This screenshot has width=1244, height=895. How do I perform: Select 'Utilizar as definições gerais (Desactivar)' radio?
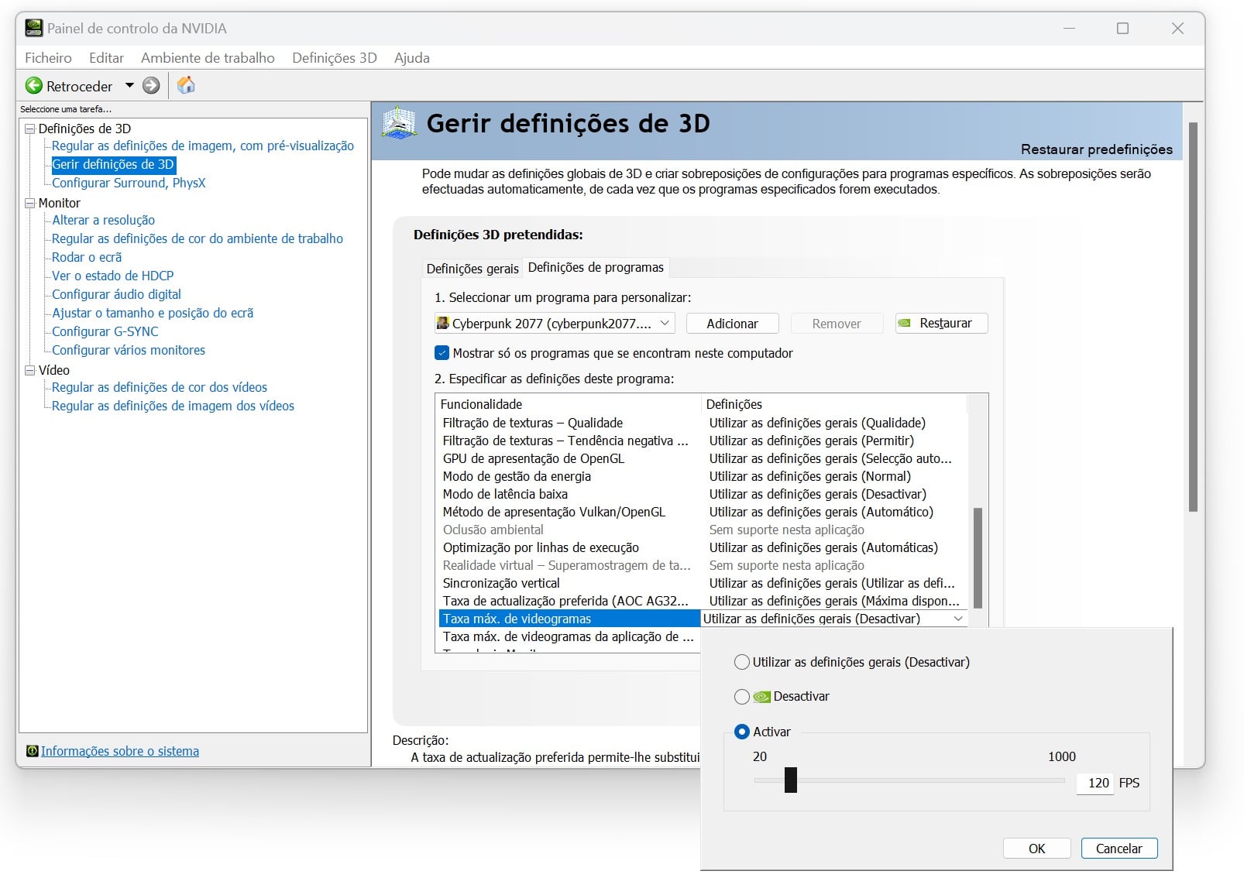tap(741, 662)
